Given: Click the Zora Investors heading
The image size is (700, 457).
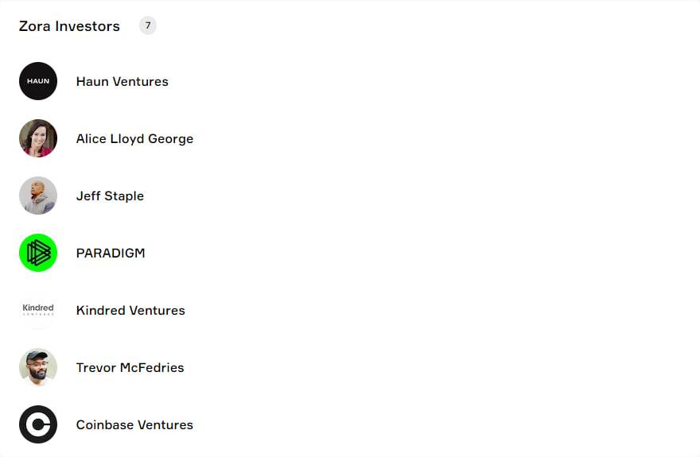Looking at the screenshot, I should [x=69, y=26].
